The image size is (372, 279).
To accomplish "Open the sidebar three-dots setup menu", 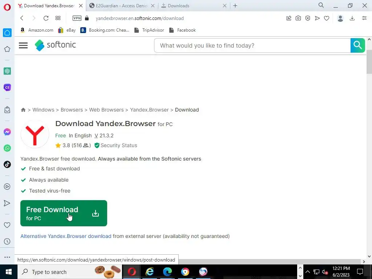I will (7, 257).
